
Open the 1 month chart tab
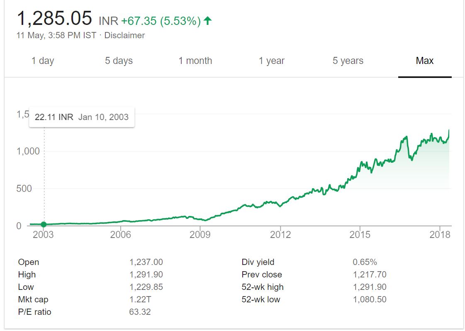pos(195,61)
